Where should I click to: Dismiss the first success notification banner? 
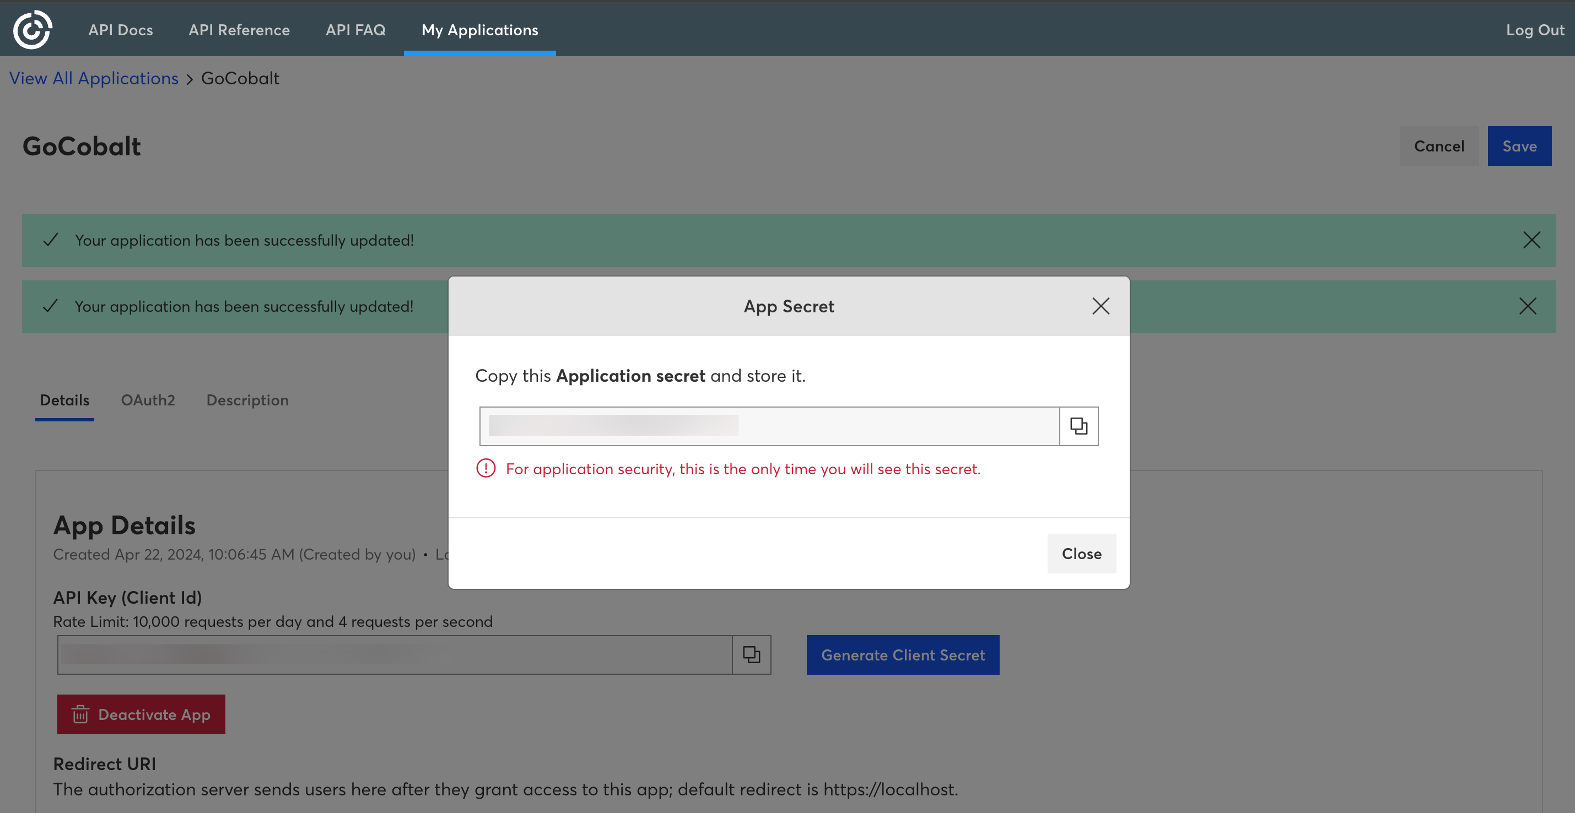(x=1531, y=240)
